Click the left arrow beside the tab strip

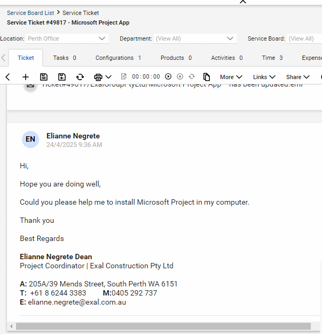coord(3,58)
